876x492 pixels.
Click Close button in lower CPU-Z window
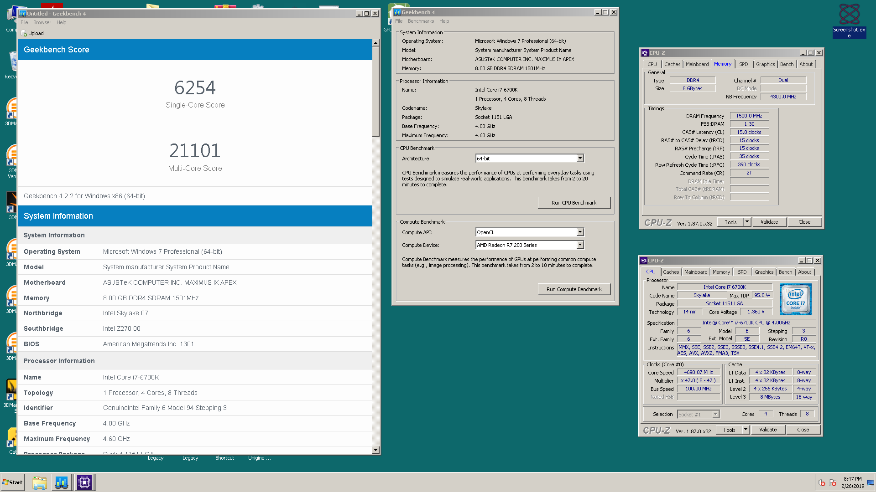click(x=803, y=430)
